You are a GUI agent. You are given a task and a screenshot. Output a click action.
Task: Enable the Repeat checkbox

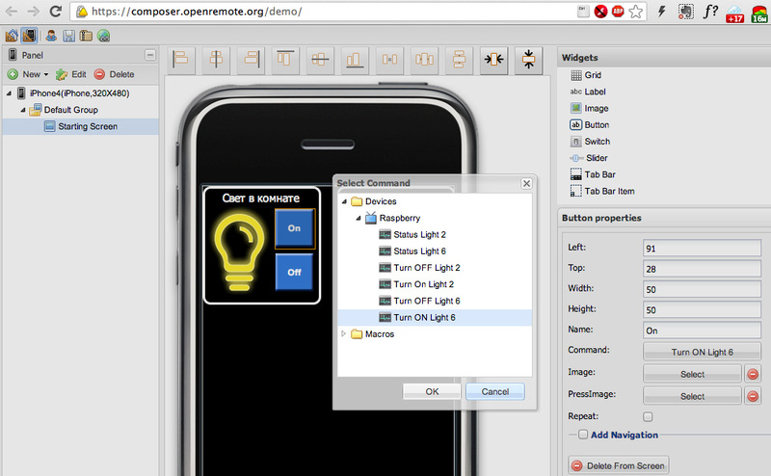click(x=648, y=417)
